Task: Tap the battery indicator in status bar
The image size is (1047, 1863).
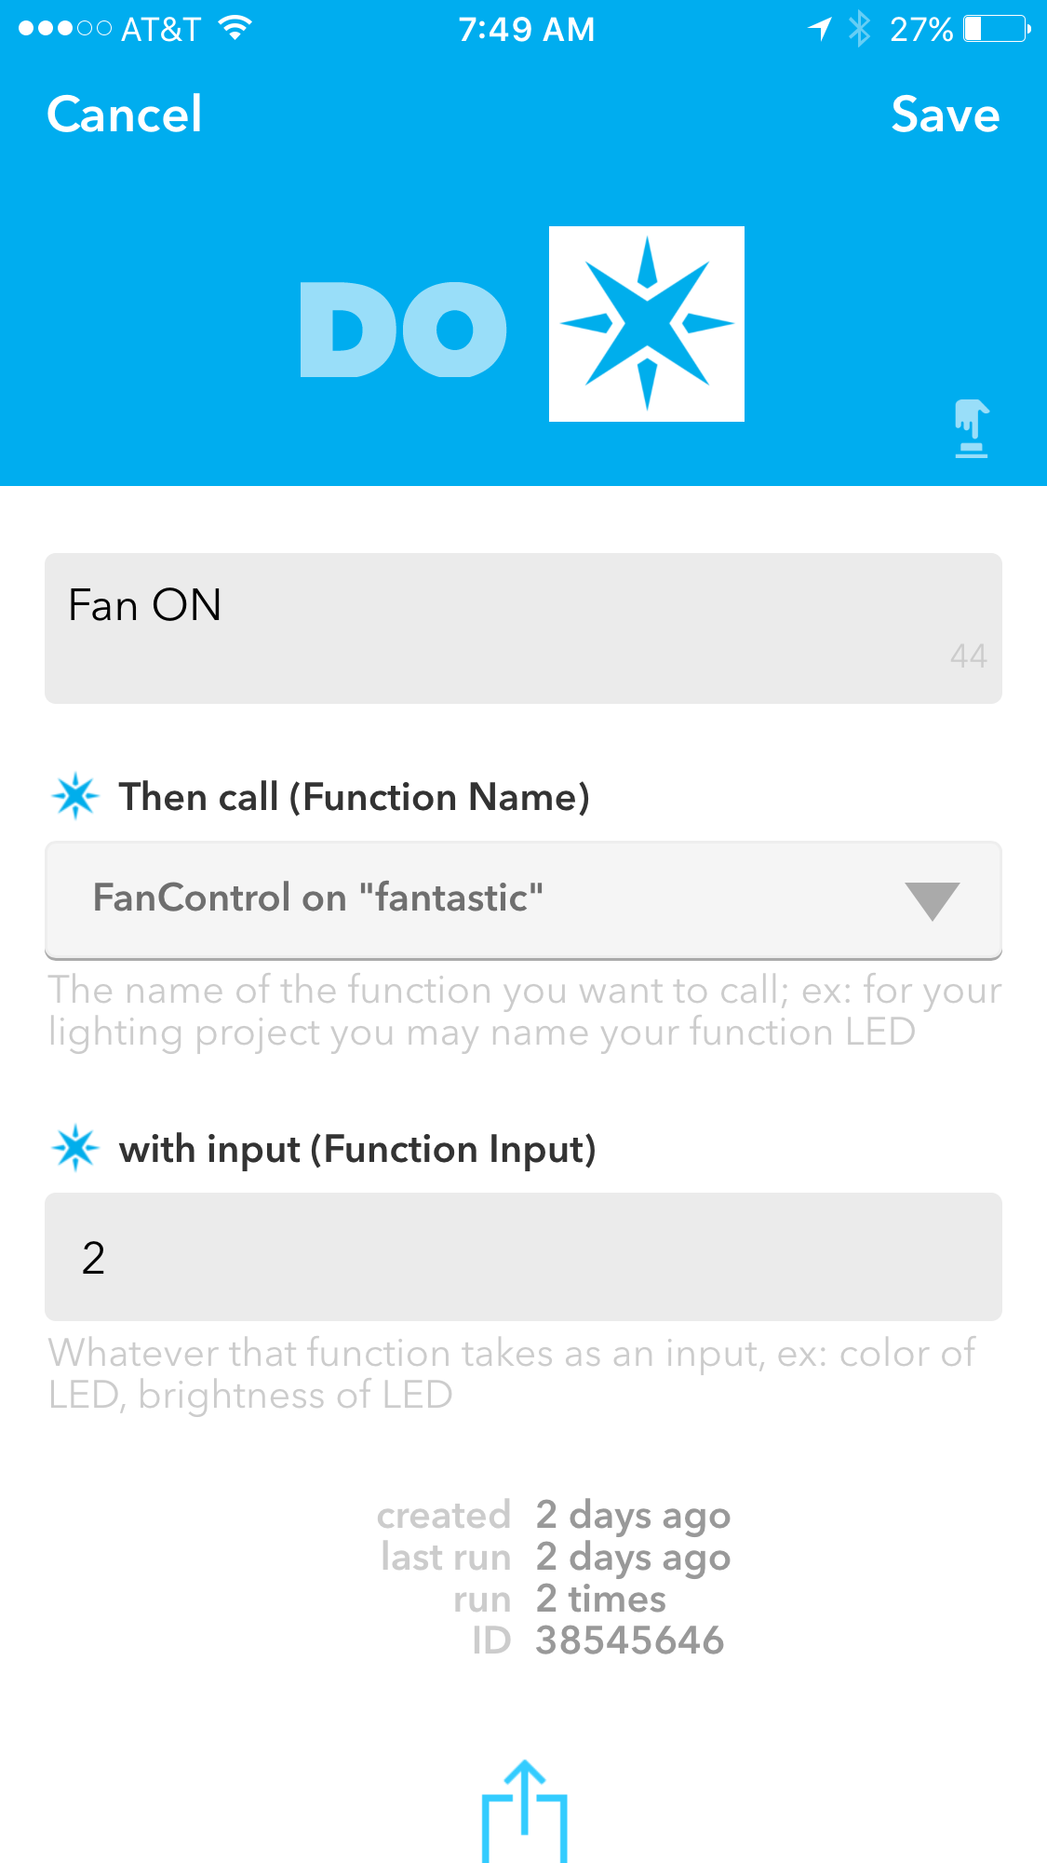Action: (x=997, y=29)
